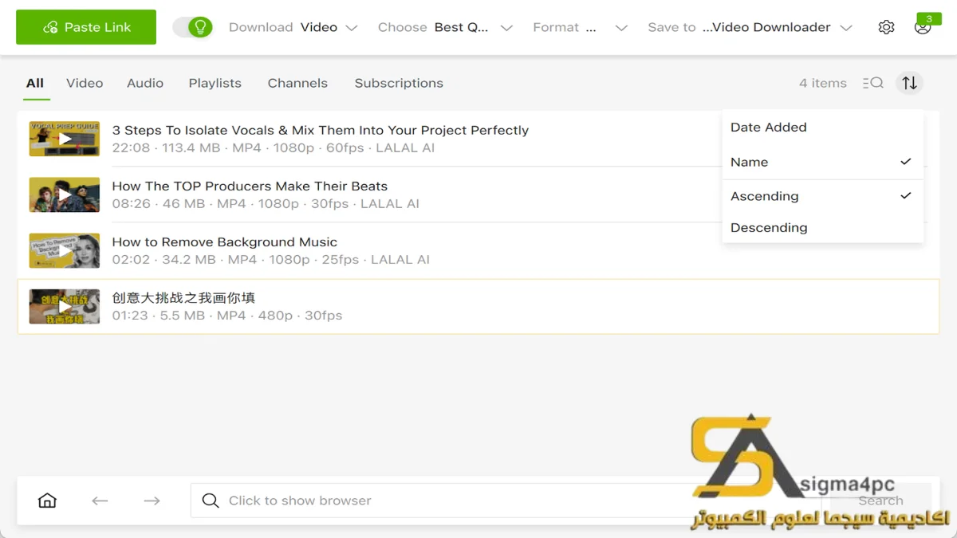This screenshot has height=538, width=957.
Task: Click details '02:02 · 34.2 MB · MP4'
Action: (271, 260)
